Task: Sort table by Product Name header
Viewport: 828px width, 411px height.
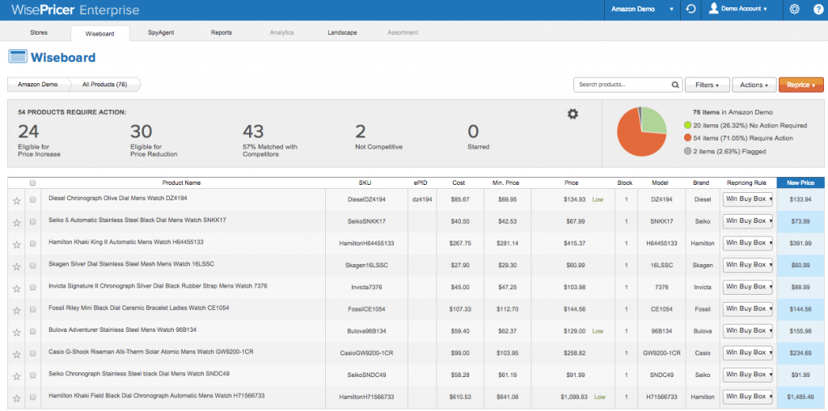Action: tap(181, 183)
